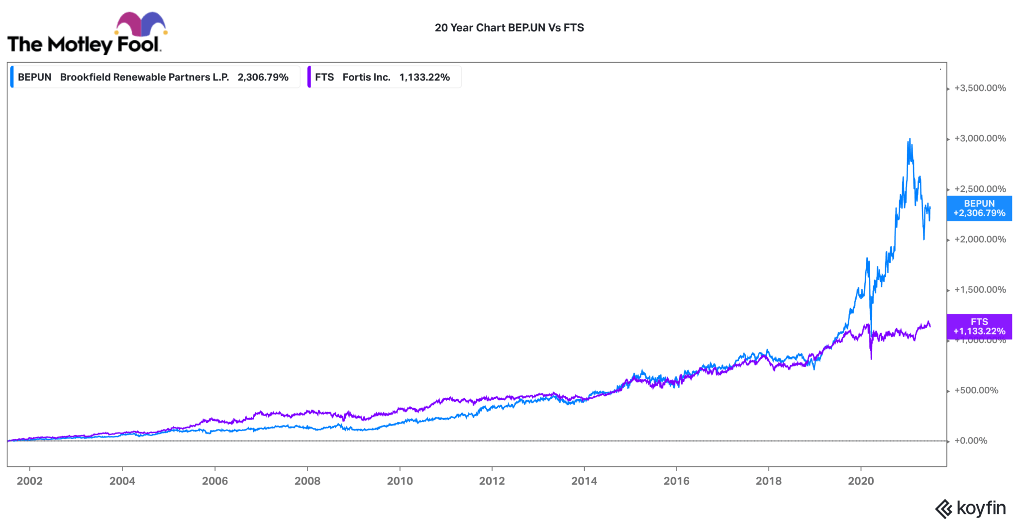Click the Motley Fool jester hat icon
Image resolution: width=1019 pixels, height=526 pixels.
141,23
